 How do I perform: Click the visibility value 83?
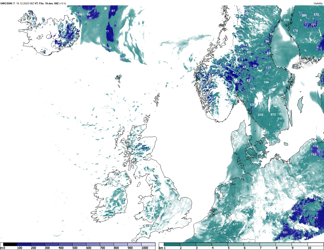point(316,199)
